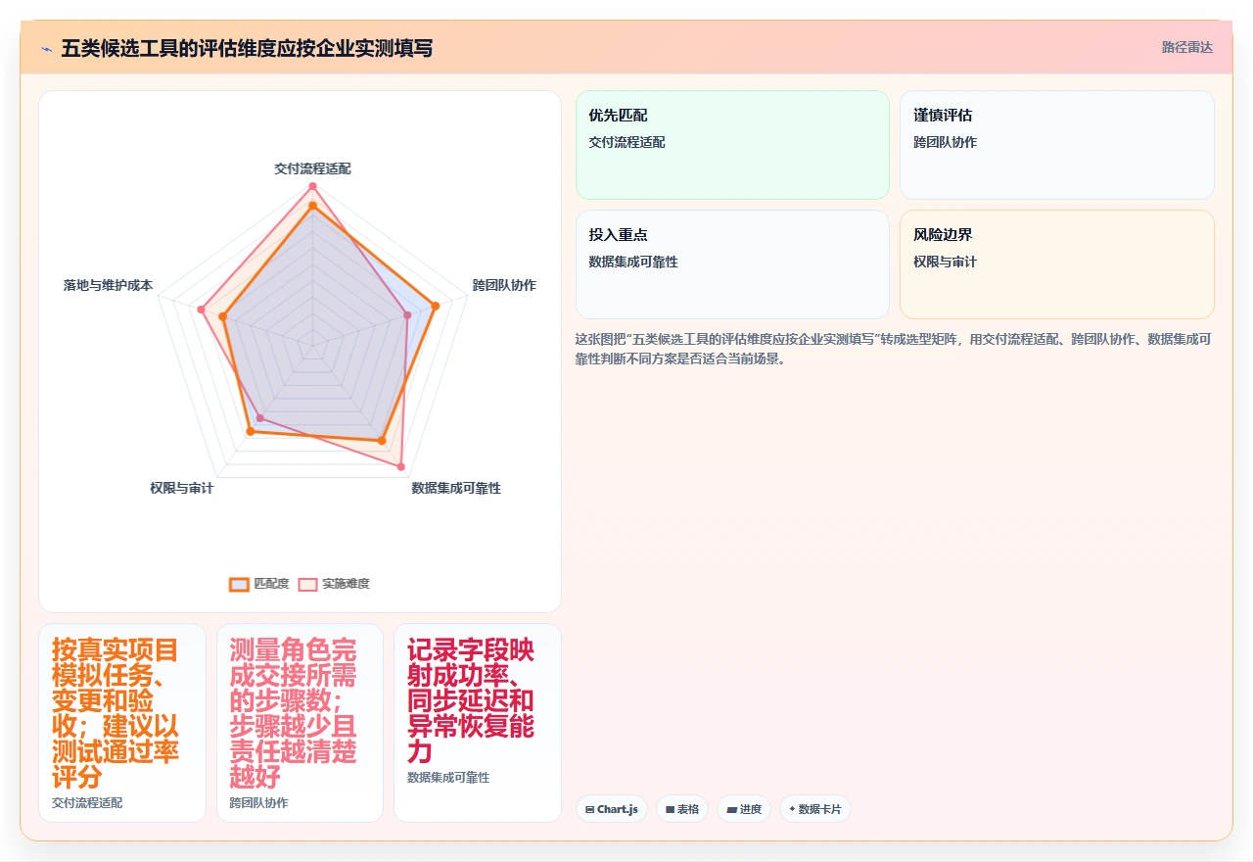Click the pink data point at 交付流程适配
The image size is (1253, 862).
(312, 186)
